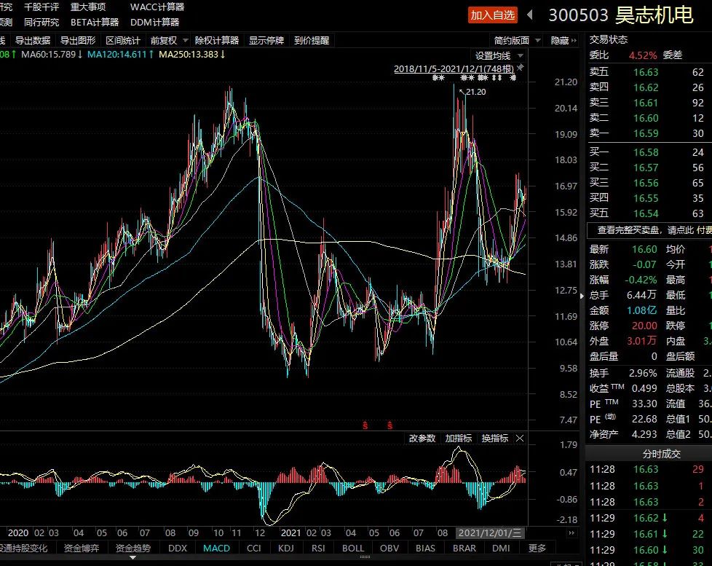
Task: Click 加入自选 to add to watchlist
Action: click(x=493, y=15)
